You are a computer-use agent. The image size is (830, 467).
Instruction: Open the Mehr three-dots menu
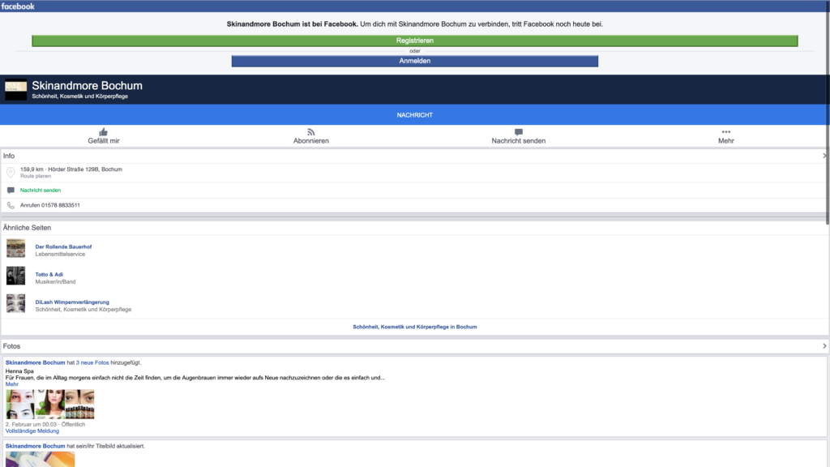[726, 132]
